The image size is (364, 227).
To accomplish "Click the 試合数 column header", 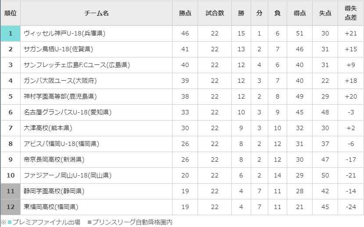I will coord(214,13).
